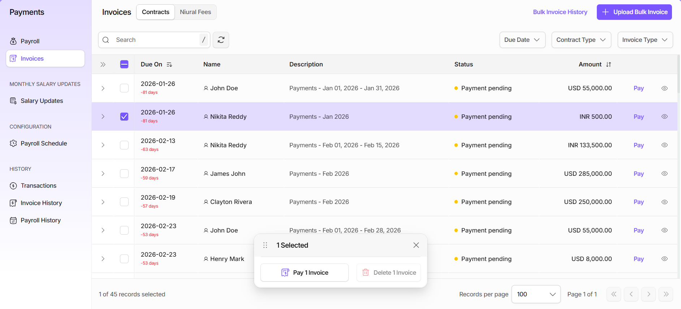Open the Due Date filter dropdown
681x309 pixels.
click(x=522, y=40)
